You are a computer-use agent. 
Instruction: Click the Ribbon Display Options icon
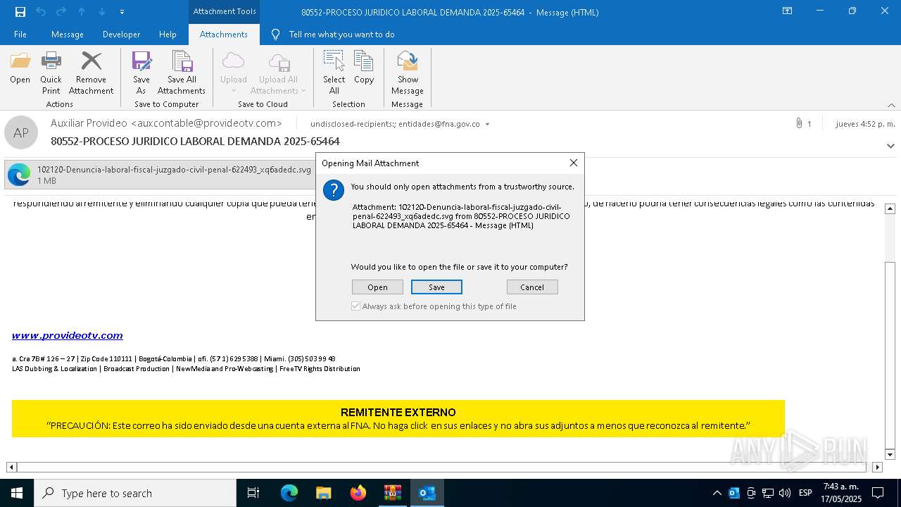(x=788, y=11)
